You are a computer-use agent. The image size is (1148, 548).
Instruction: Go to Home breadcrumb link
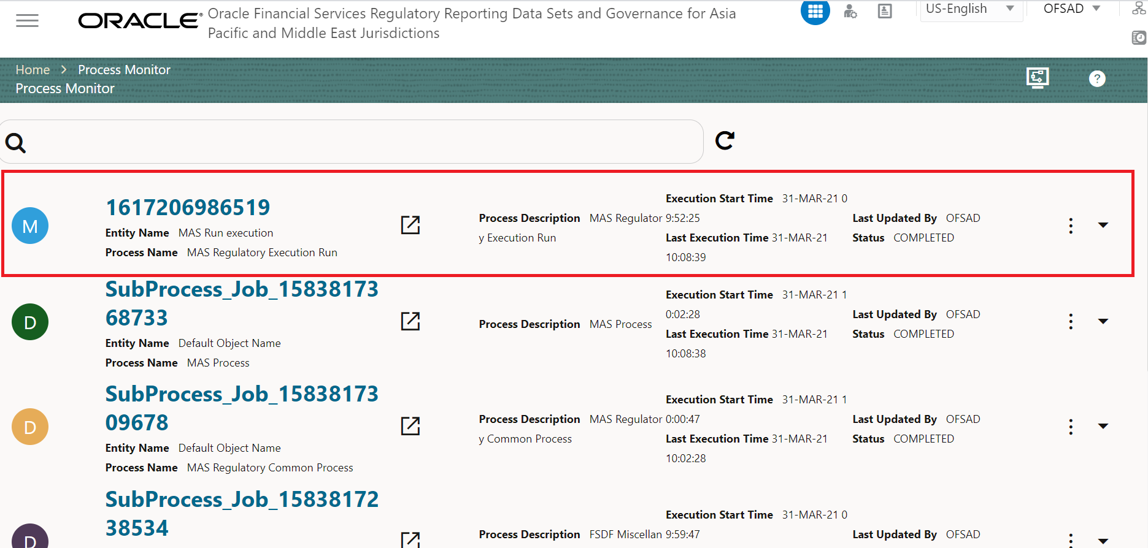33,70
